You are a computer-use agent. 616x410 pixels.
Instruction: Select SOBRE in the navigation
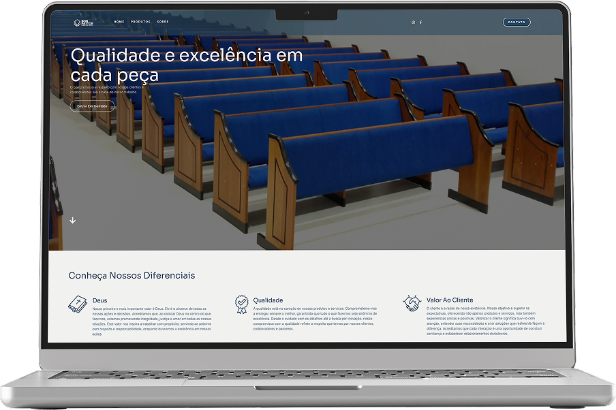click(163, 22)
